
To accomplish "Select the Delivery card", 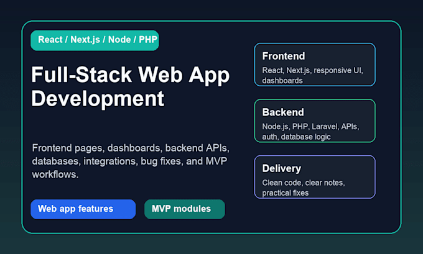I will [315, 177].
